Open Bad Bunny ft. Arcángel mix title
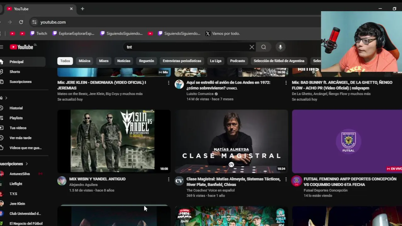The height and width of the screenshot is (226, 402). coord(342,85)
